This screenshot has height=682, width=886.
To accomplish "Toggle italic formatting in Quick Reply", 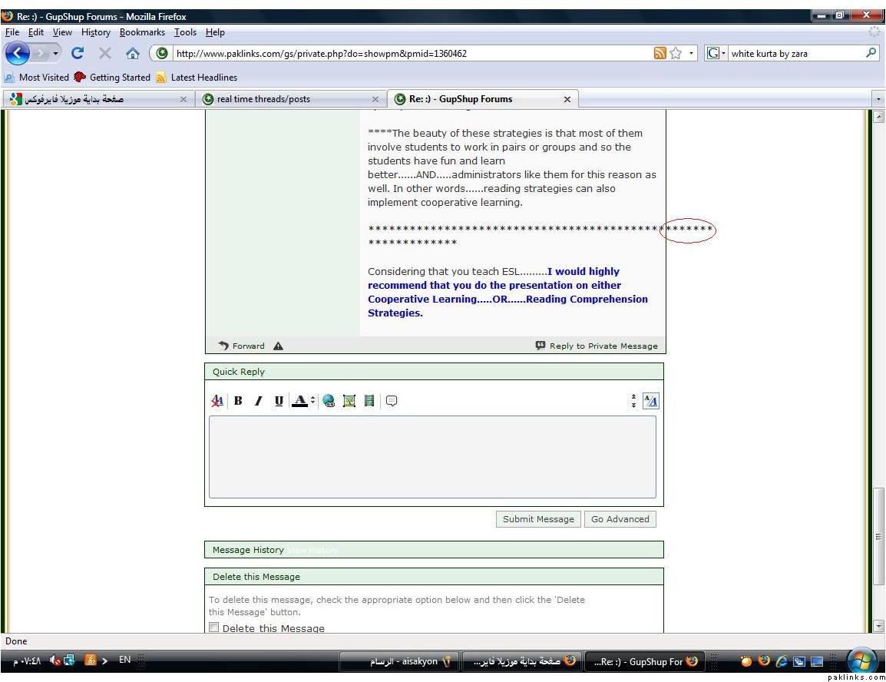I will (x=259, y=401).
